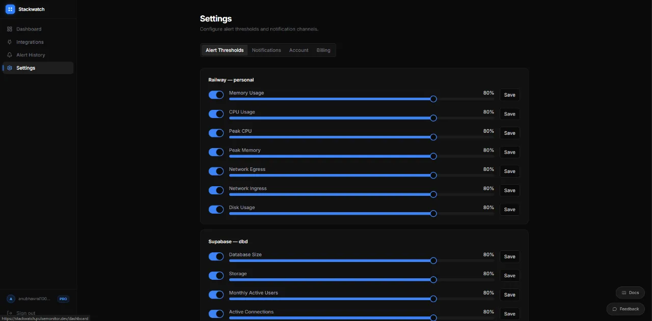Image resolution: width=652 pixels, height=321 pixels.
Task: Click the Dashboard grid icon in sidebar
Action: pyautogui.click(x=10, y=29)
